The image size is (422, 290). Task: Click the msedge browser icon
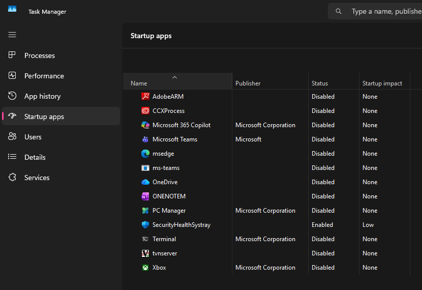pos(145,153)
